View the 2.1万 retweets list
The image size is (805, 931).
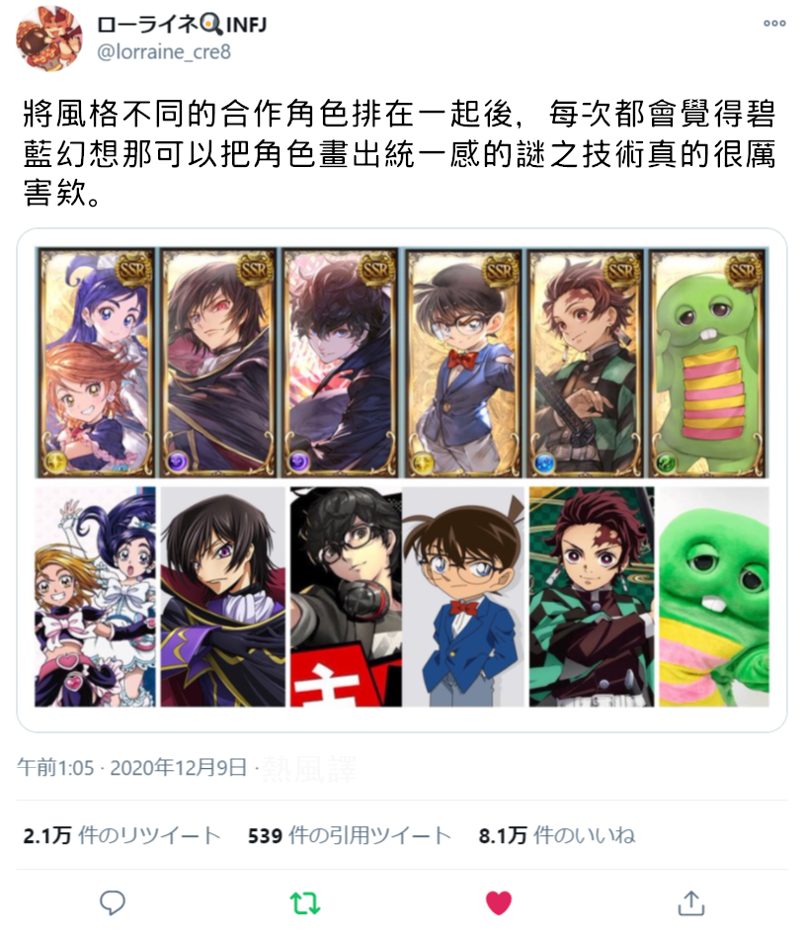pyautogui.click(x=121, y=835)
